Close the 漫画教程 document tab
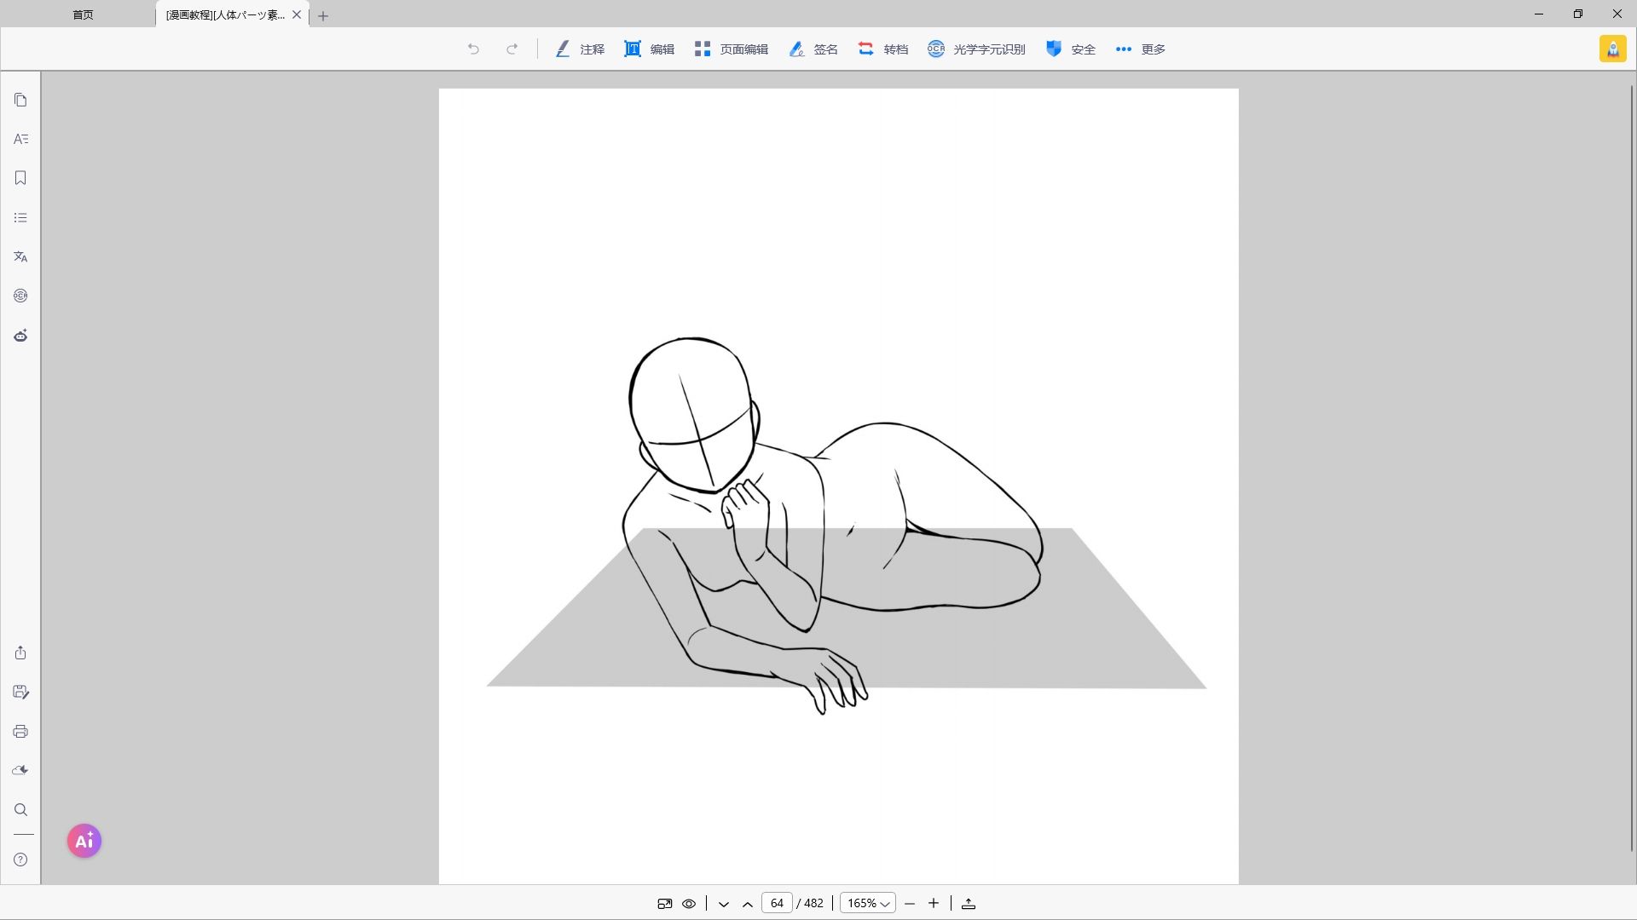 (x=297, y=14)
